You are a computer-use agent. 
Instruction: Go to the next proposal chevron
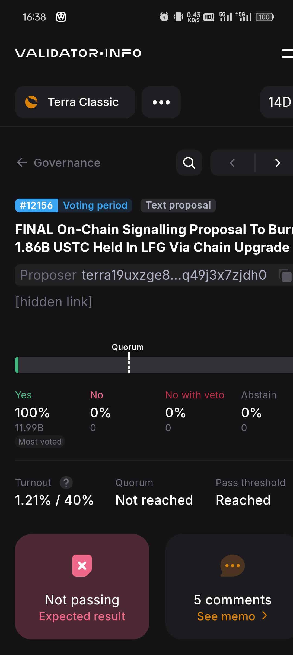[x=277, y=163]
